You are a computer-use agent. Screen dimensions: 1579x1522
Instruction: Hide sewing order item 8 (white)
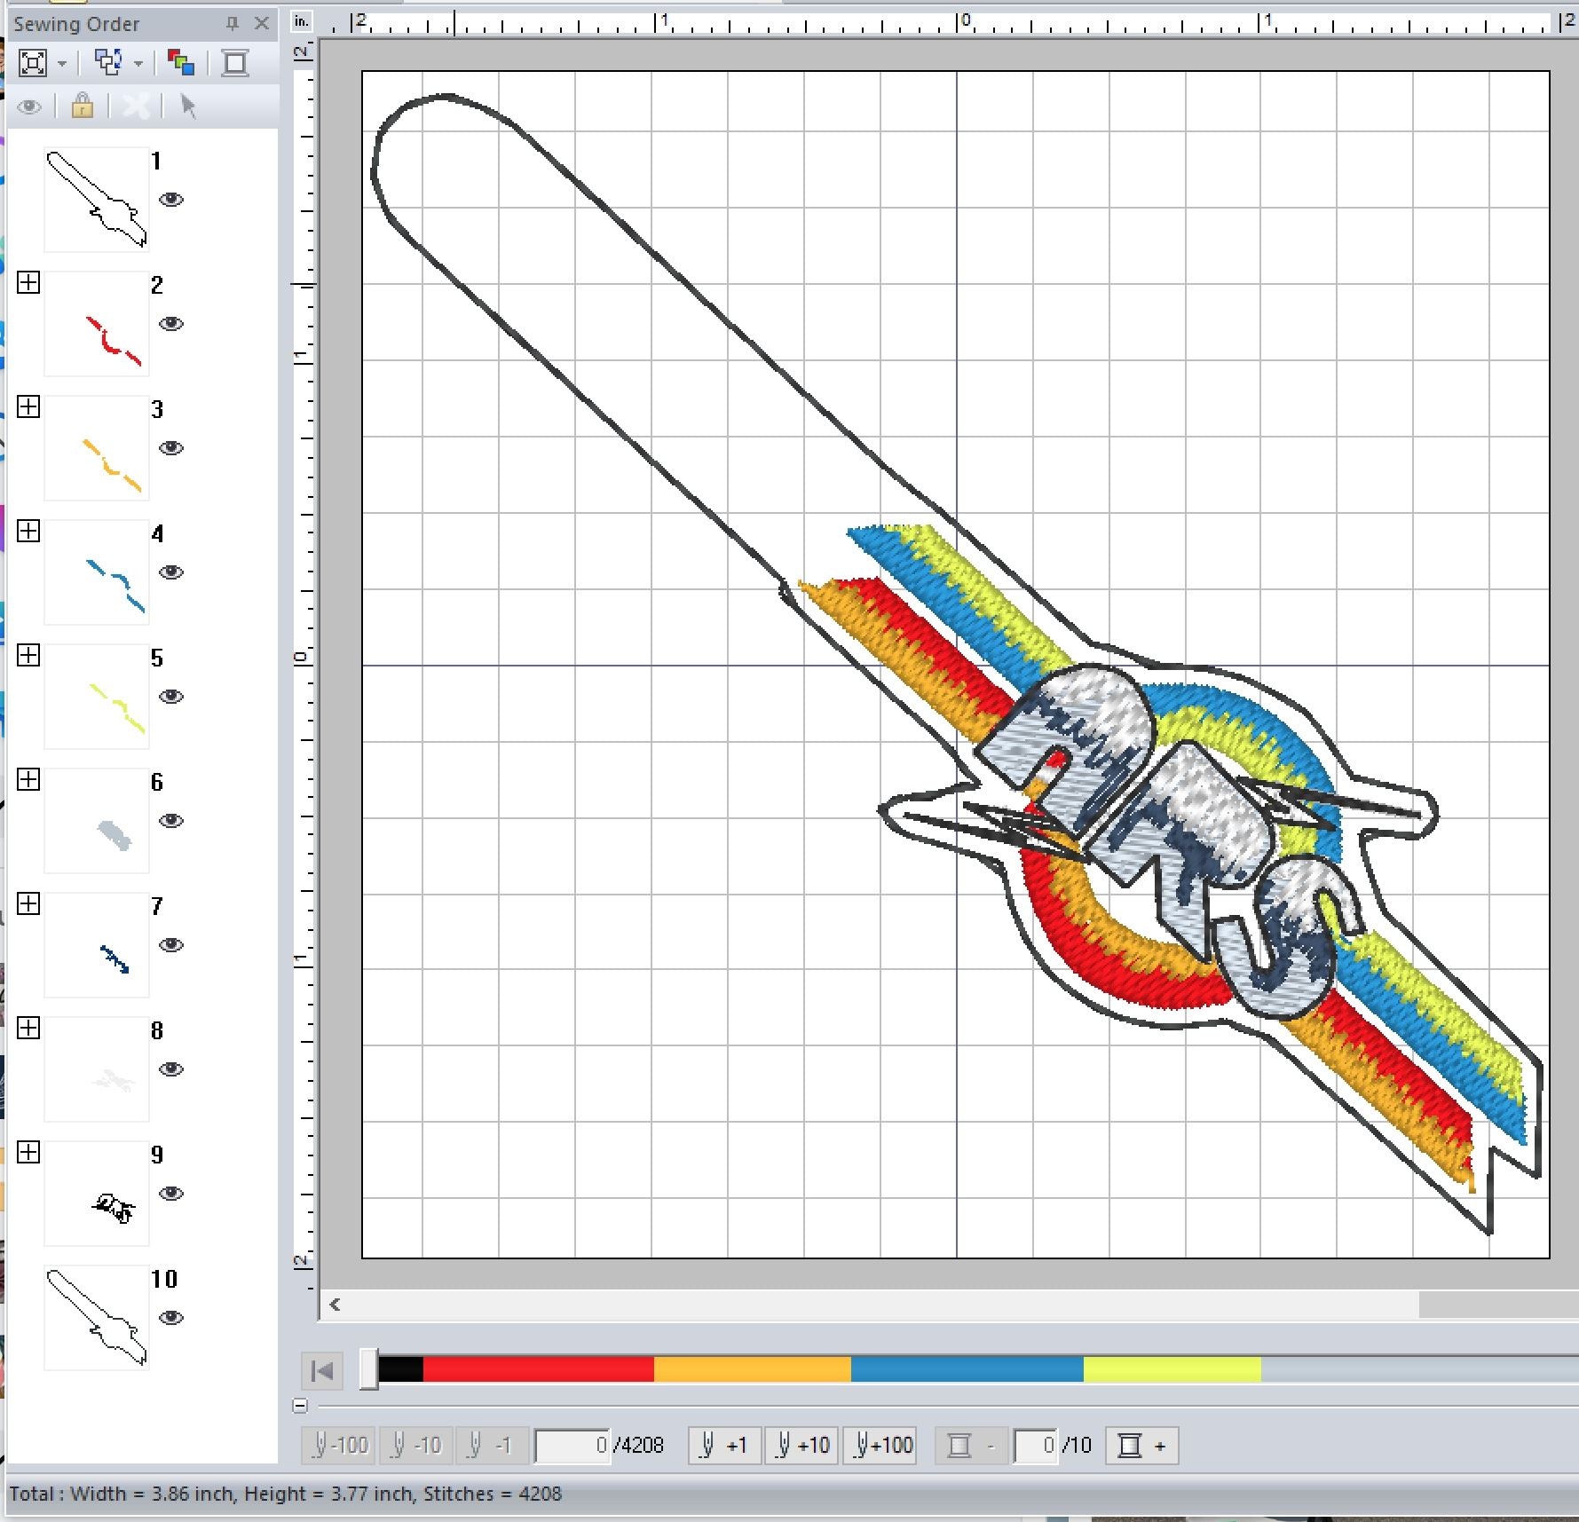point(171,1069)
